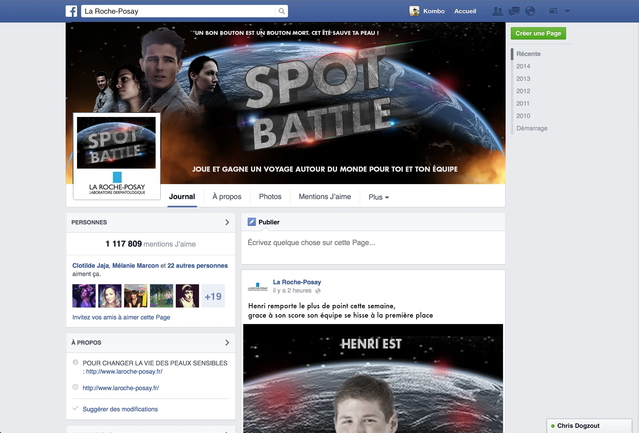
Task: Open the account menu dropdown arrow
Action: (x=567, y=11)
